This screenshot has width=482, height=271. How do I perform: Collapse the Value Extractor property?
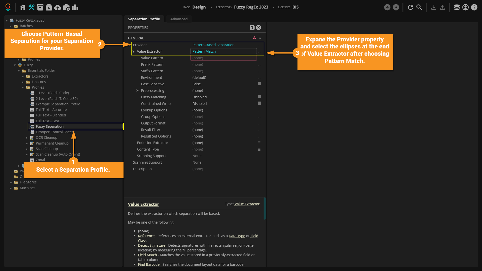click(134, 51)
